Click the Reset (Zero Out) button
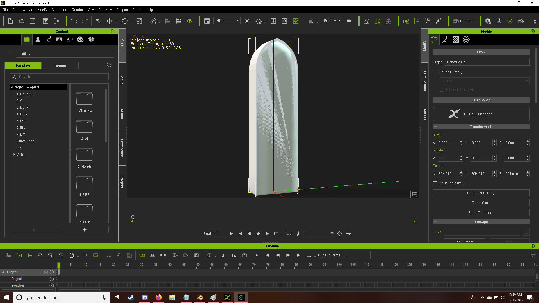The image size is (539, 303). click(481, 193)
